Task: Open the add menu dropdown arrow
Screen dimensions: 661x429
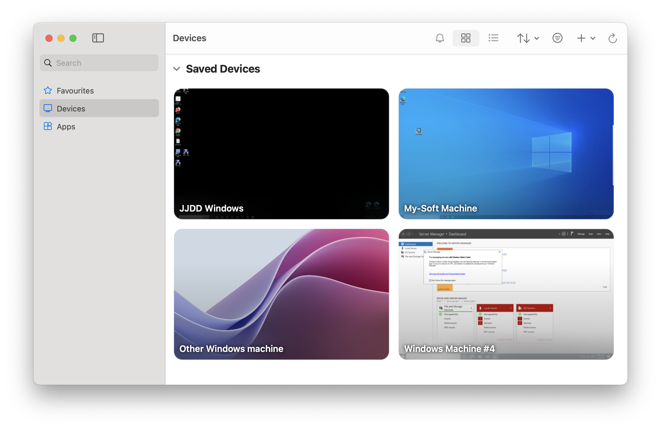Action: pyautogui.click(x=593, y=38)
